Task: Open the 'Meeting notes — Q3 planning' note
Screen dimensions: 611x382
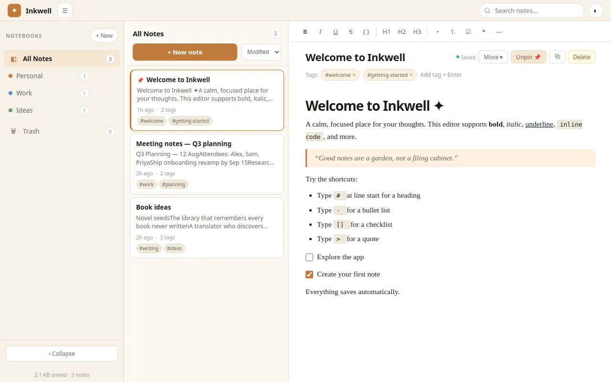Action: point(207,164)
